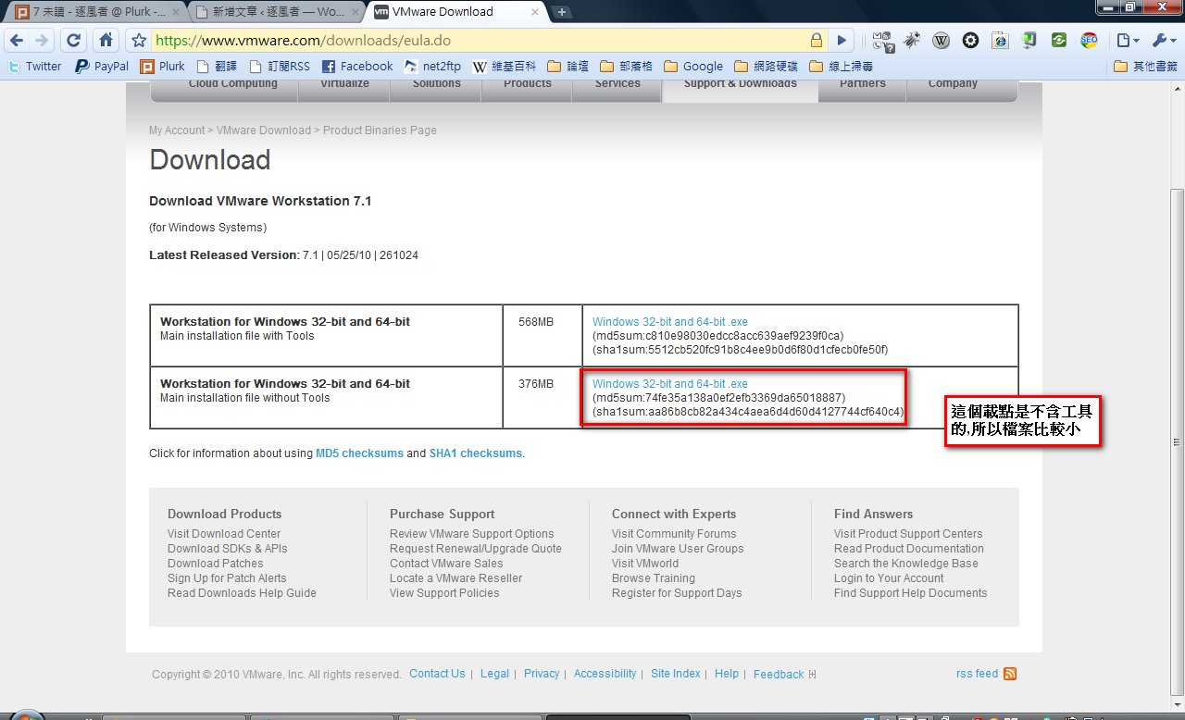Close the 新增文章 browser tab
This screenshot has height=720, width=1185.
[x=355, y=13]
